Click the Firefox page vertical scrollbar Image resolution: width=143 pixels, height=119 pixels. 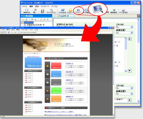tap(113, 75)
